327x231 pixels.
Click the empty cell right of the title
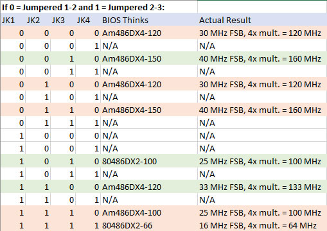tap(262, 7)
